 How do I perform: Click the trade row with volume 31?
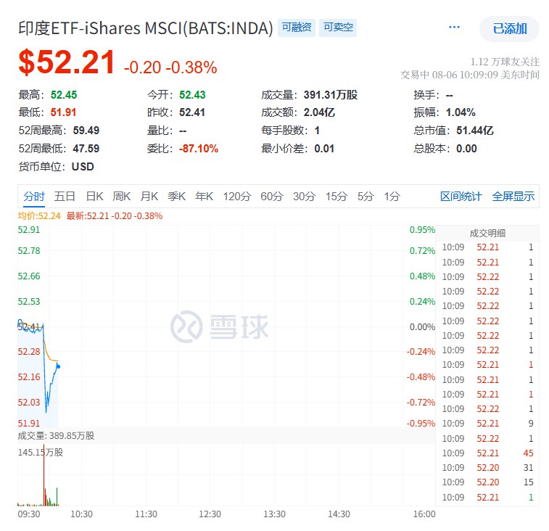tap(487, 468)
